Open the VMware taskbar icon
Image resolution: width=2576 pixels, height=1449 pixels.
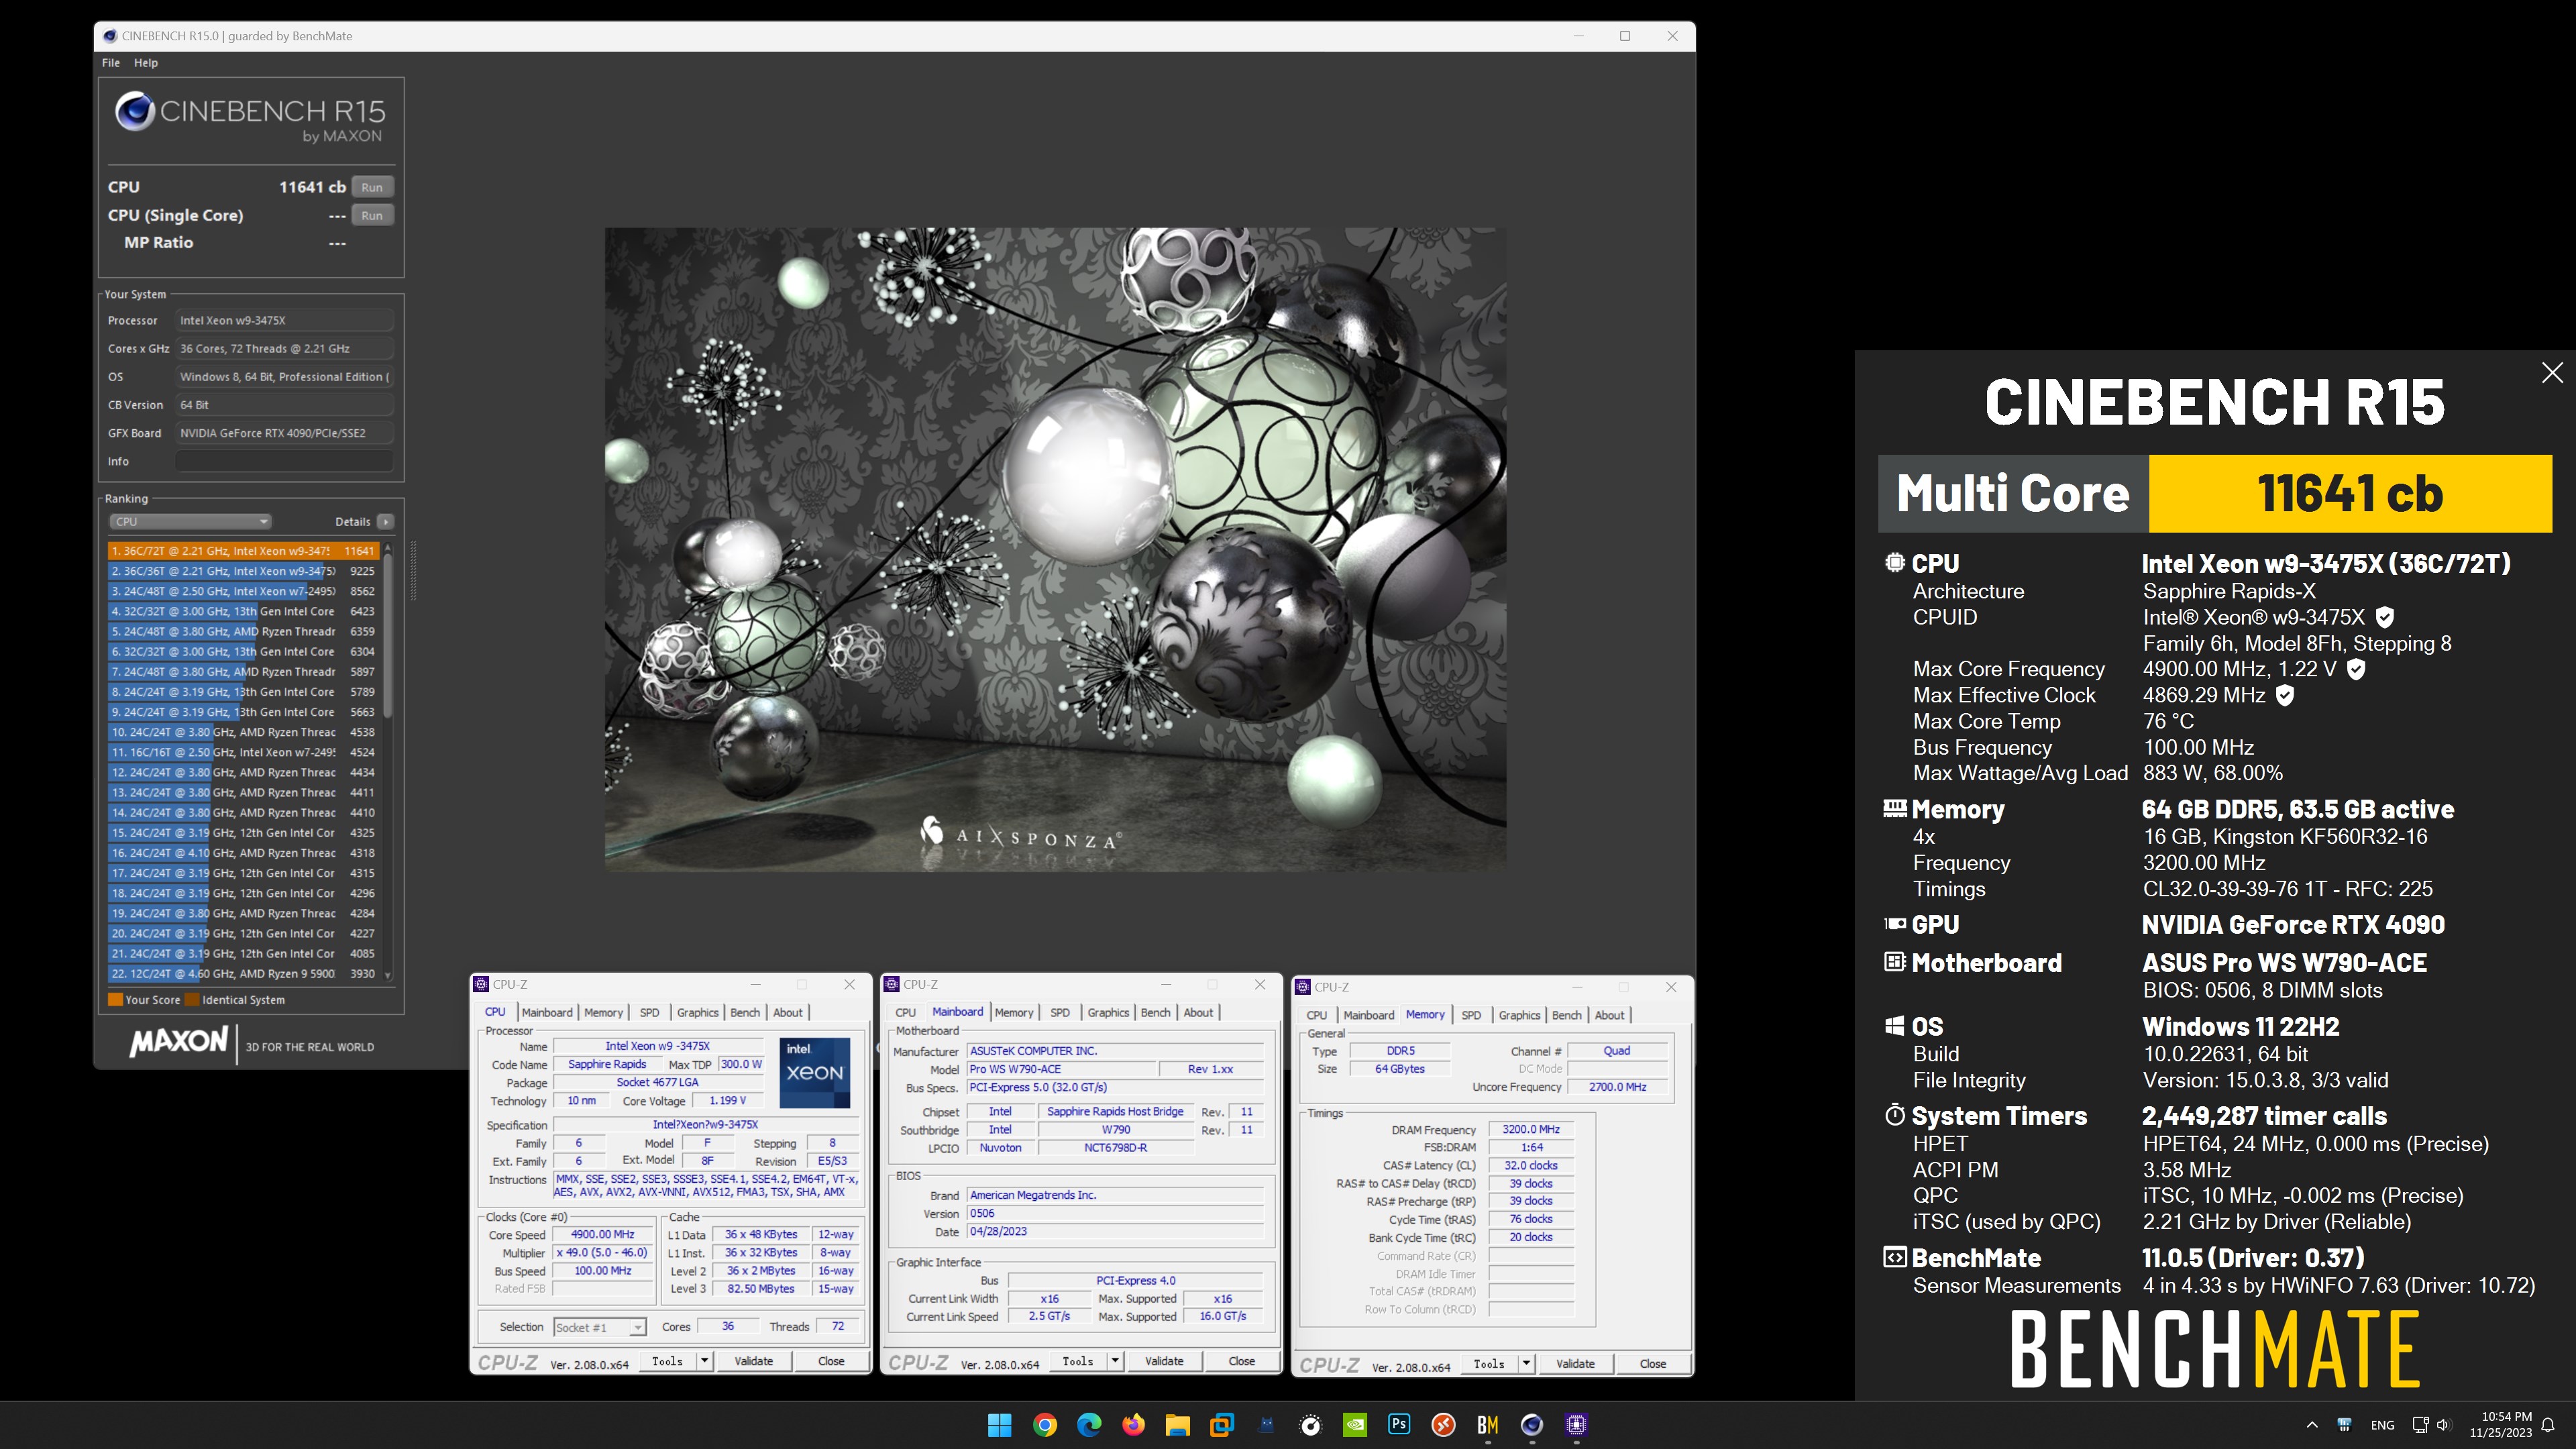pyautogui.click(x=1222, y=1425)
